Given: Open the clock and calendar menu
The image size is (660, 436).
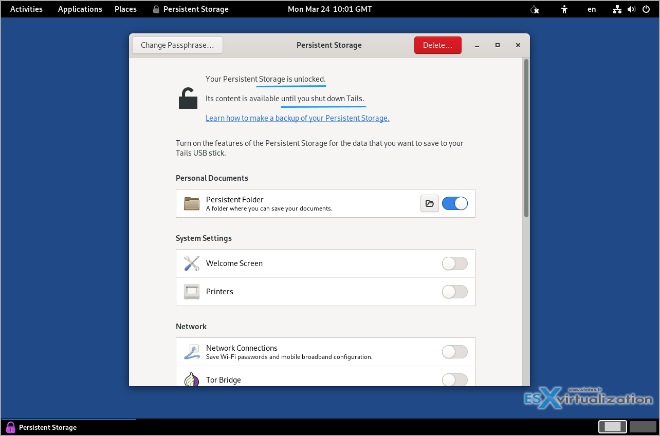Looking at the screenshot, I should [330, 9].
